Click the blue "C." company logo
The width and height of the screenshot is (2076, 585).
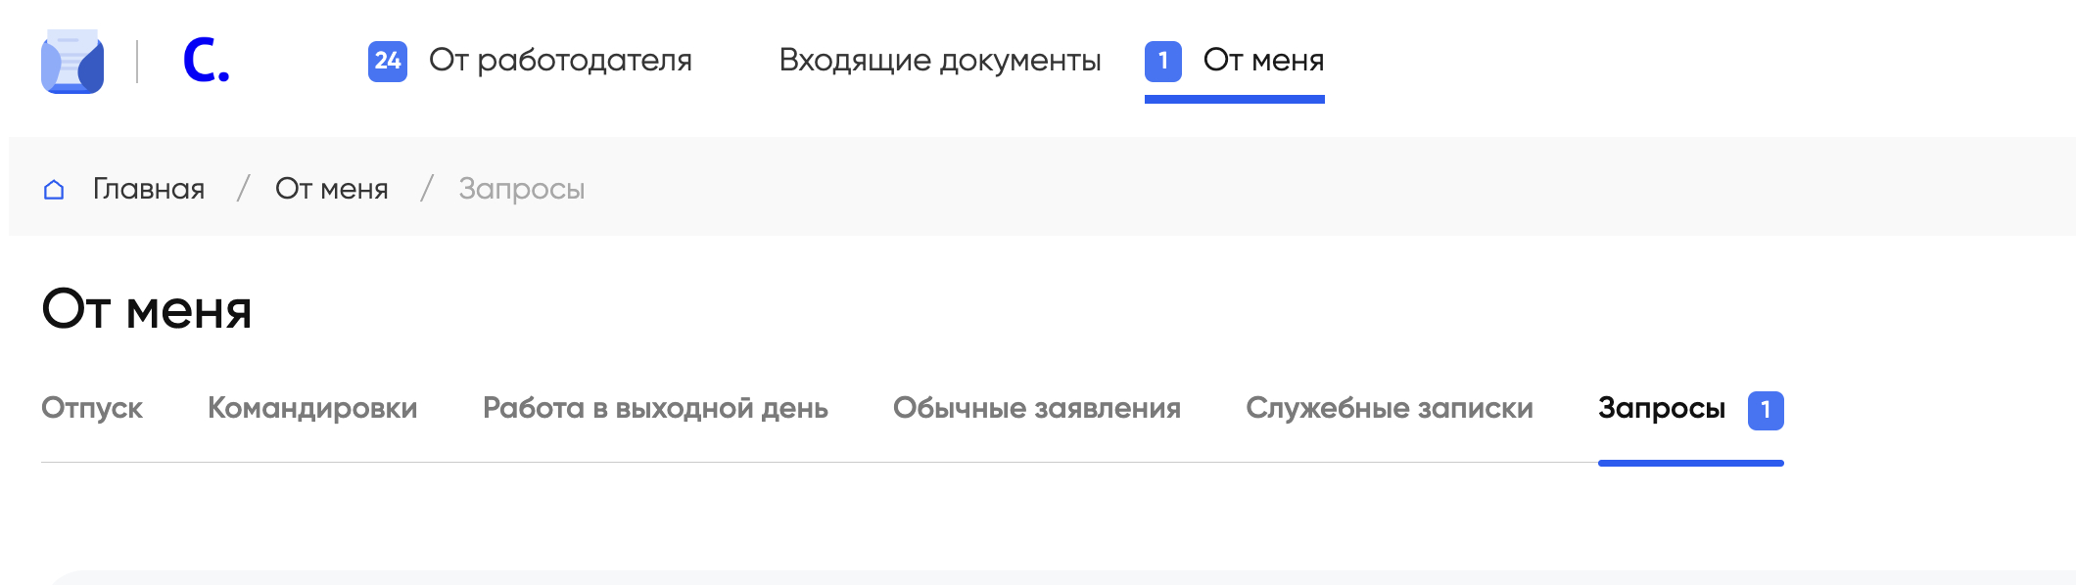206,62
